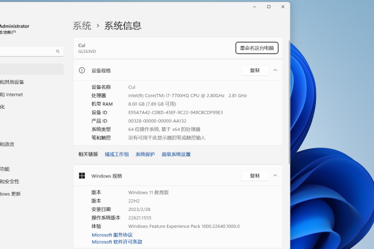This screenshot has height=249, width=374.
Task: Click the 设备 ID value E95A7A42
Action: (175, 113)
